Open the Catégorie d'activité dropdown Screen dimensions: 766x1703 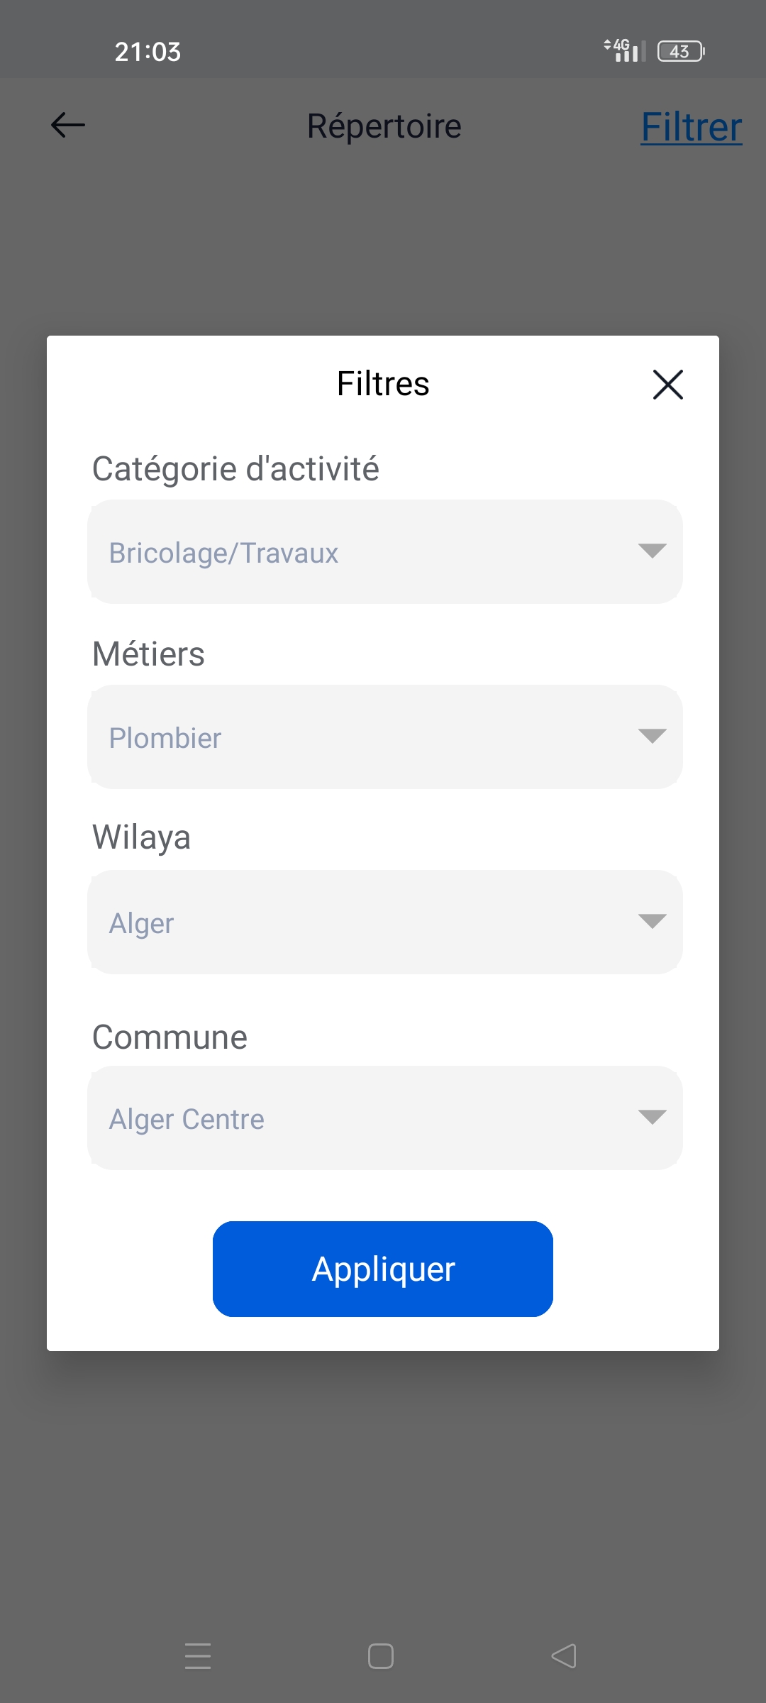pyautogui.click(x=384, y=552)
